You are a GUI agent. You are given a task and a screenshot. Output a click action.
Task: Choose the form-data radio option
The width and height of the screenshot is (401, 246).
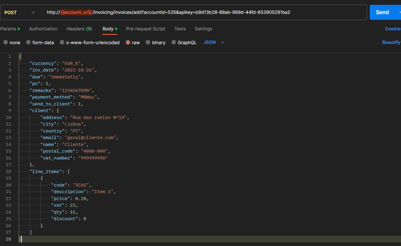click(x=29, y=43)
